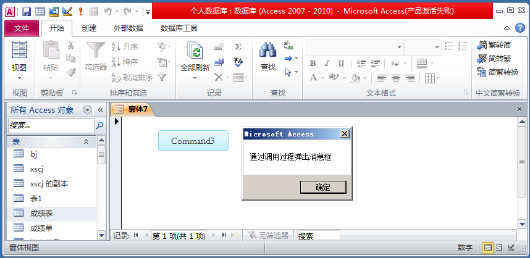Click 全部刷新 refresh all icon
The height and width of the screenshot is (258, 530).
pos(195,51)
